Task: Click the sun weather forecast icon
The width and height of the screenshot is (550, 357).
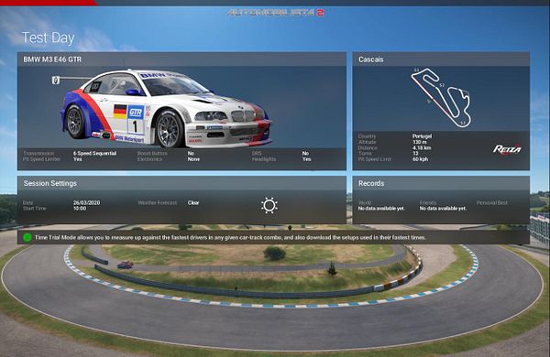Action: (269, 206)
